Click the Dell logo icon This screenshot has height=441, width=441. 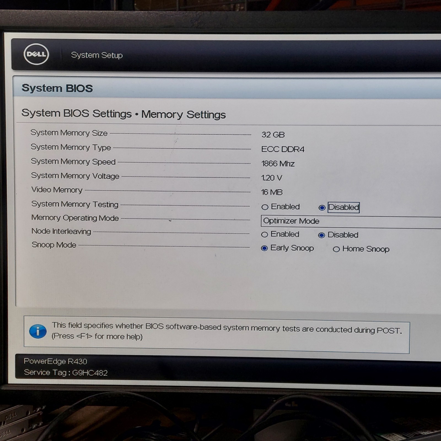36,54
